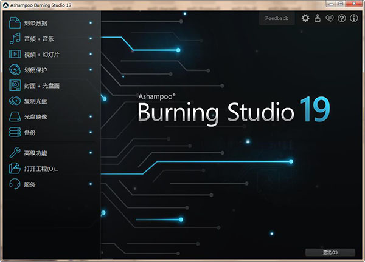The width and height of the screenshot is (365, 262).
Task: Expand submenu dot beside 音频 + 音乐
Action: click(91, 38)
